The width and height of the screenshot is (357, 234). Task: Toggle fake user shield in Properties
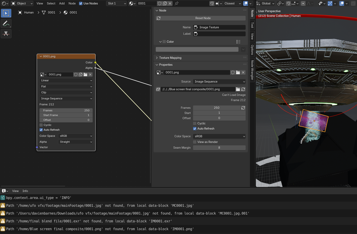click(233, 72)
